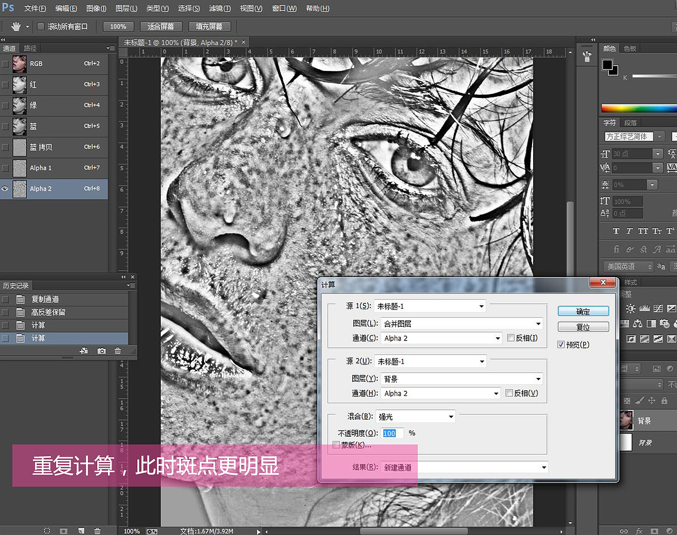Image resolution: width=677 pixels, height=535 pixels.
Task: Click the Reset button (复位) in Calculations
Action: pos(583,327)
